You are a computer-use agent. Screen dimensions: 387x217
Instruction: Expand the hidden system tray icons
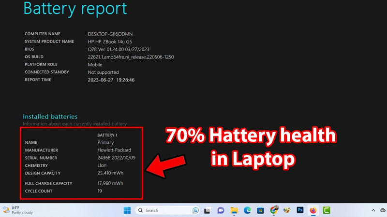click(x=373, y=210)
